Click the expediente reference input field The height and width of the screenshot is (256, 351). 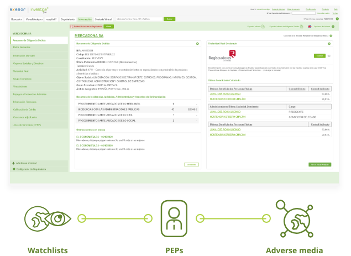point(303,13)
